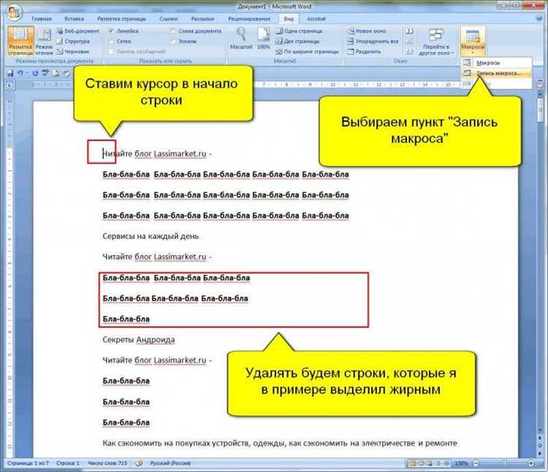Fit По ширине страницы
This screenshot has height=472, width=548.
pos(307,52)
